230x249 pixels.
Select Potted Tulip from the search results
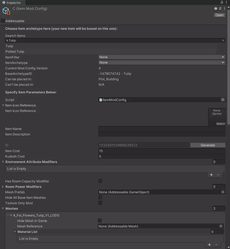point(15,52)
